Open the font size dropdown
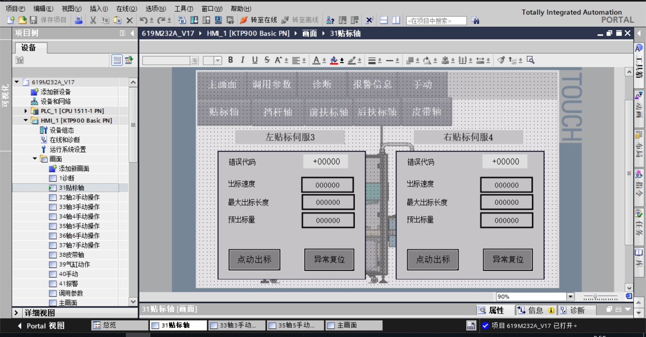Screen dimensions: 646x337 [218, 60]
